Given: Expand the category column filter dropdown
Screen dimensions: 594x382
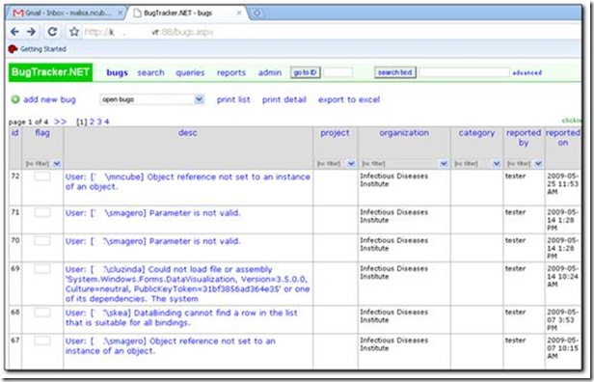Looking at the screenshot, I should (497, 164).
